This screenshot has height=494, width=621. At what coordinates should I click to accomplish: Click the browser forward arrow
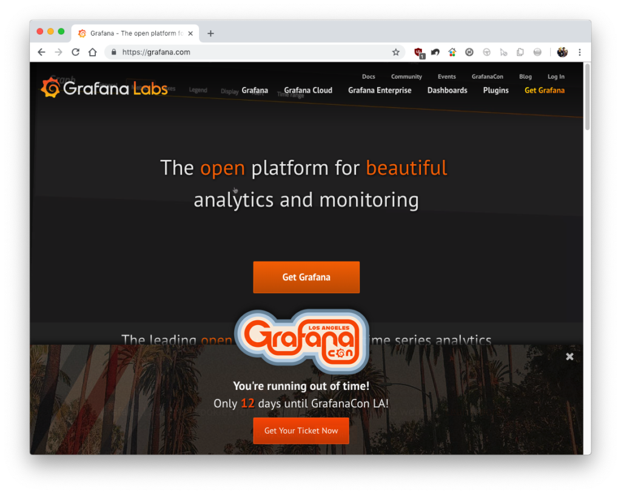pyautogui.click(x=59, y=52)
